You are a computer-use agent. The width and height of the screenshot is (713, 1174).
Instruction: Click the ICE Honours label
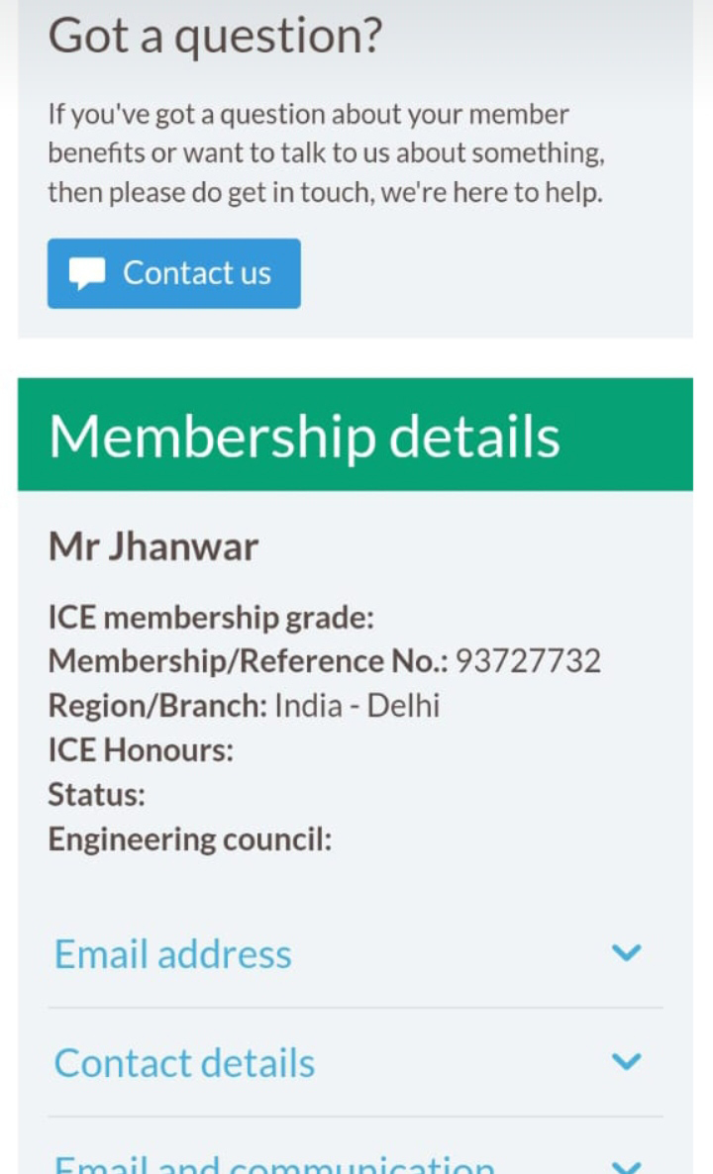coord(141,750)
